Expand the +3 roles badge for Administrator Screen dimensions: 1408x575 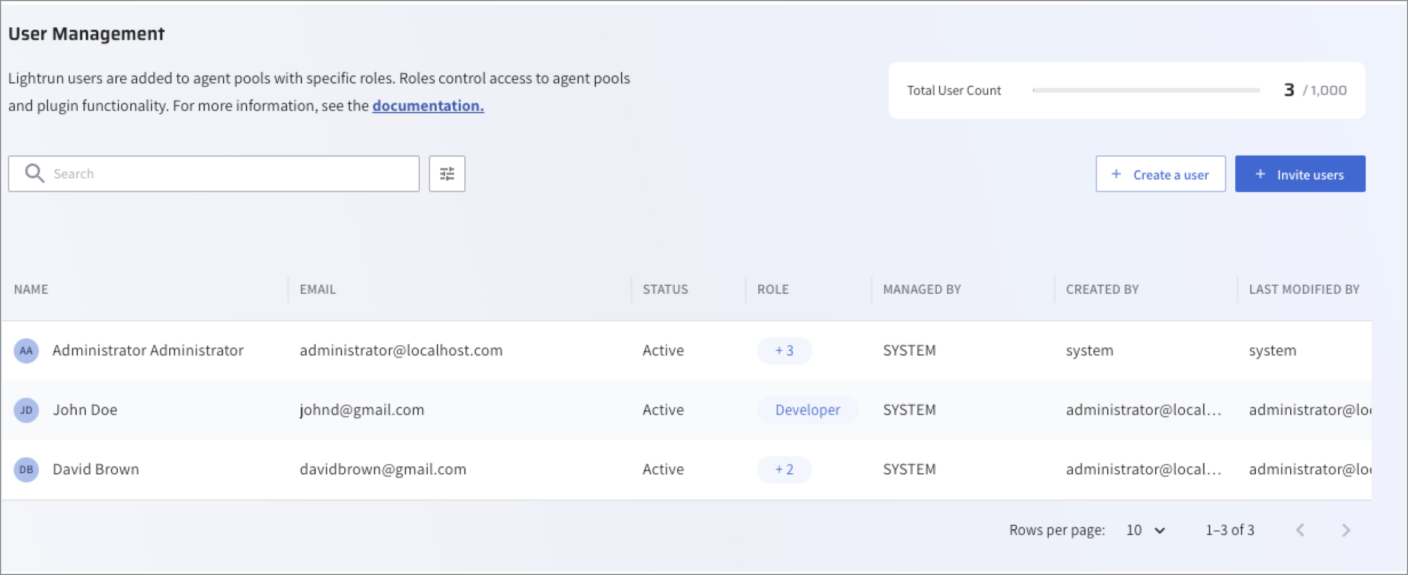[784, 350]
